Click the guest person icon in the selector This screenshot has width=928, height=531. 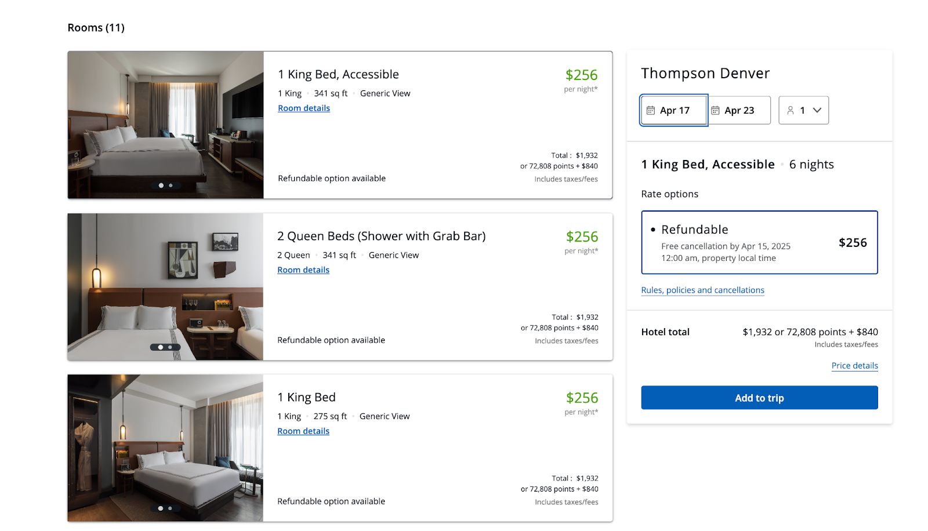tap(791, 110)
